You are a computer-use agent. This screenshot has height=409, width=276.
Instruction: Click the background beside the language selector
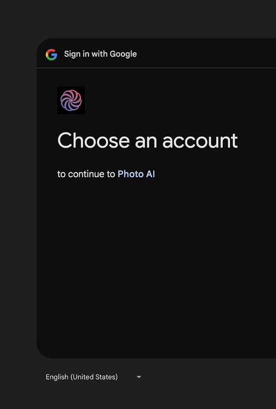click(209, 377)
